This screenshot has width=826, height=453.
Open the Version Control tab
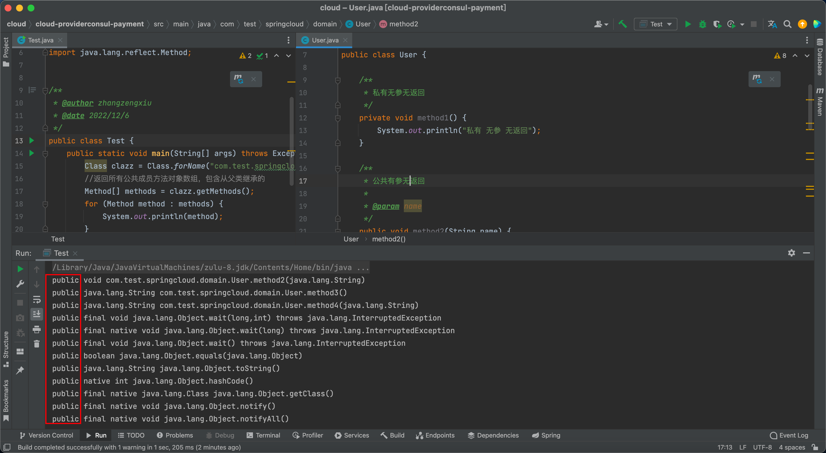pyautogui.click(x=46, y=435)
